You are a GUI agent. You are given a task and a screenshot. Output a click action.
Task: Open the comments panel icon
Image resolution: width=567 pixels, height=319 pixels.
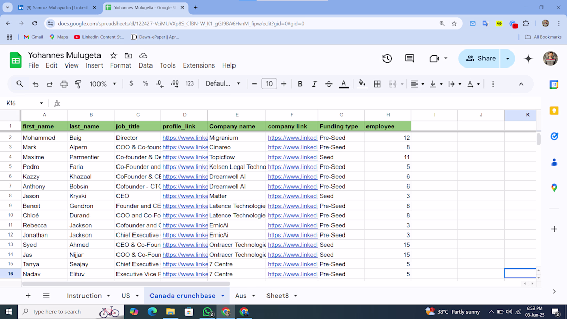point(409,59)
